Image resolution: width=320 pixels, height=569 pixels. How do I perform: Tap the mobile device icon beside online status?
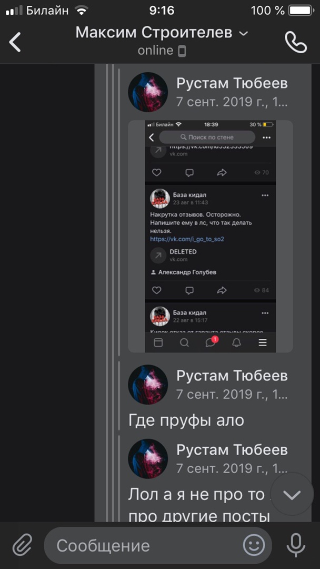click(x=182, y=52)
